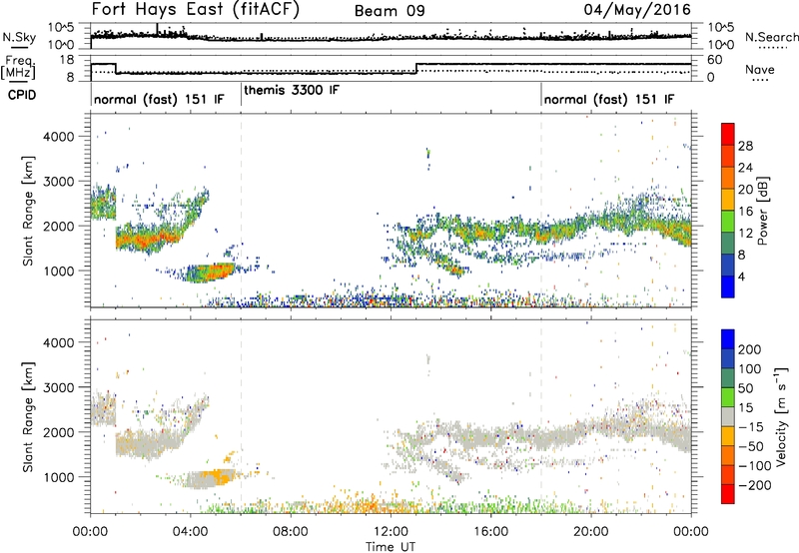Click the red bottom segment of the Velocity colorbar
Viewport: 799px width, 553px height.
pyautogui.click(x=728, y=494)
